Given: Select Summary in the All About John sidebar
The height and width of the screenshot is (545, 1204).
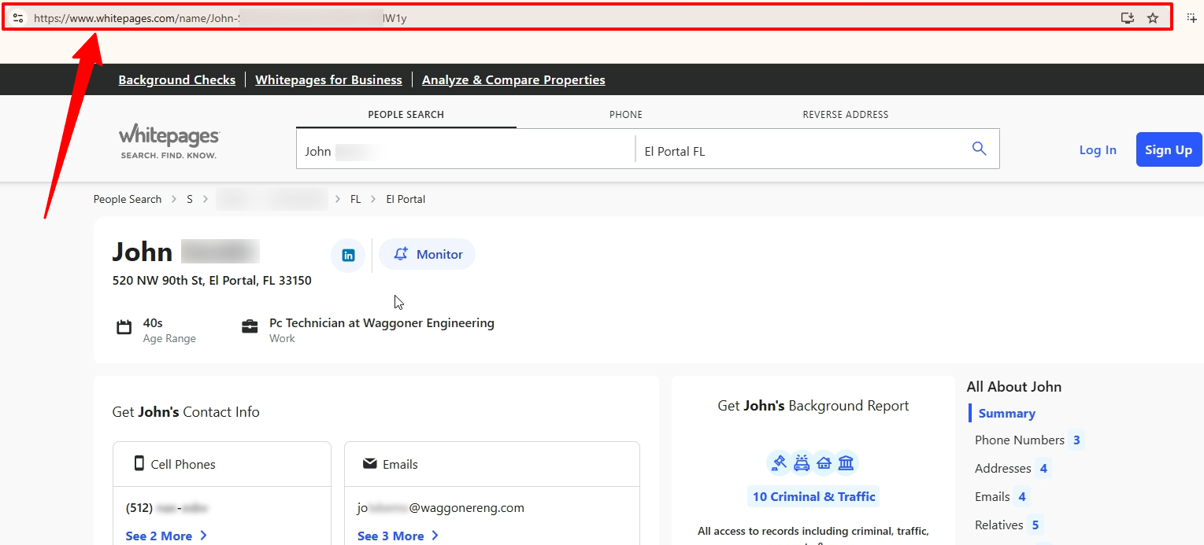Looking at the screenshot, I should coord(1006,413).
